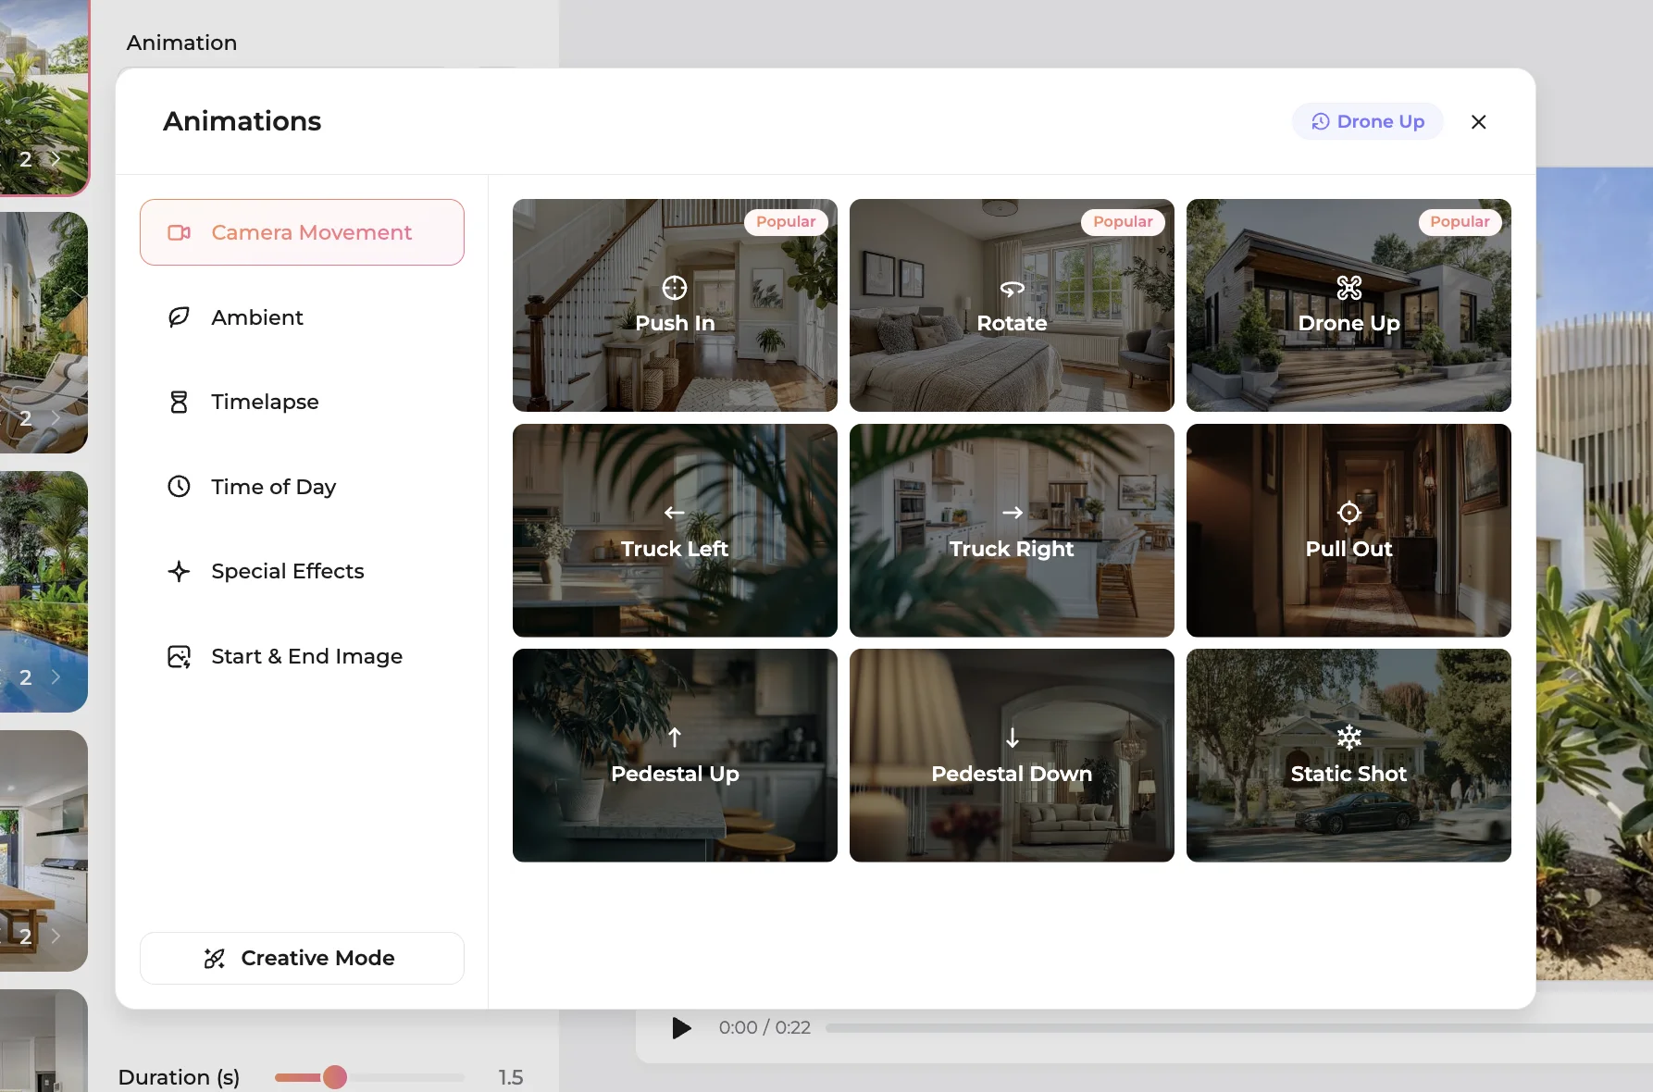Viewport: 1653px width, 1092px height.
Task: Choose the Drone Up animation card
Action: click(x=1348, y=305)
